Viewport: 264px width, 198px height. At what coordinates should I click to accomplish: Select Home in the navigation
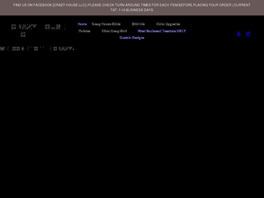pyautogui.click(x=82, y=24)
